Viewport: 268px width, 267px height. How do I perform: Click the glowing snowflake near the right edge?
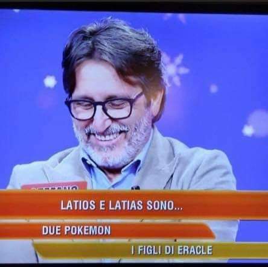pos(248,130)
